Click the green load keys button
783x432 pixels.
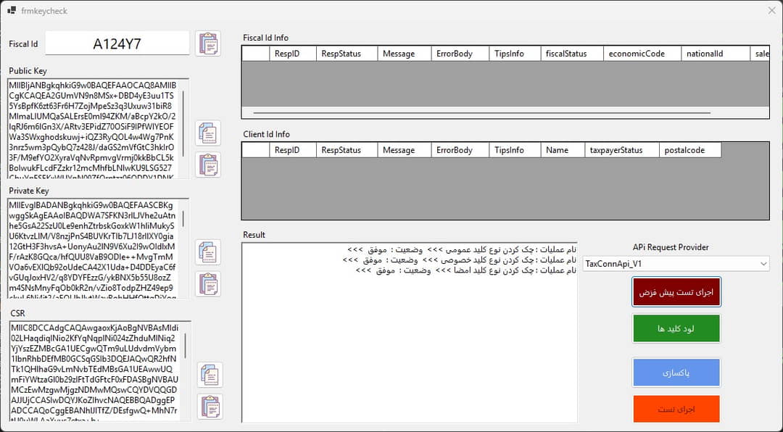pyautogui.click(x=676, y=328)
